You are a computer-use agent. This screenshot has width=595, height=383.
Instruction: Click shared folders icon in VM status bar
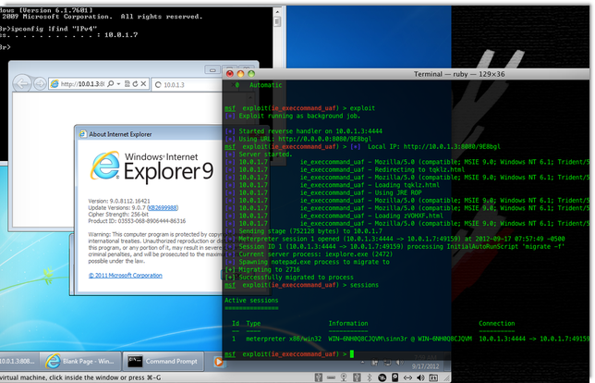(x=433, y=377)
